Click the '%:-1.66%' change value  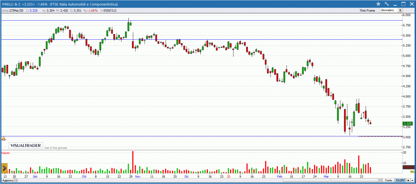pyautogui.click(x=91, y=11)
